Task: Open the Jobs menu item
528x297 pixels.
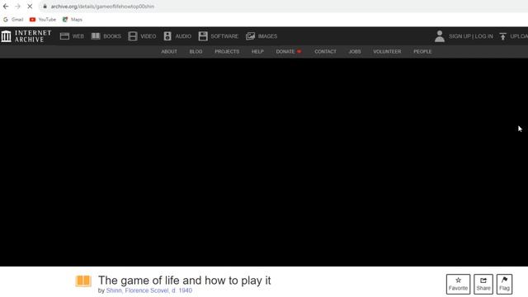Action: [355, 51]
